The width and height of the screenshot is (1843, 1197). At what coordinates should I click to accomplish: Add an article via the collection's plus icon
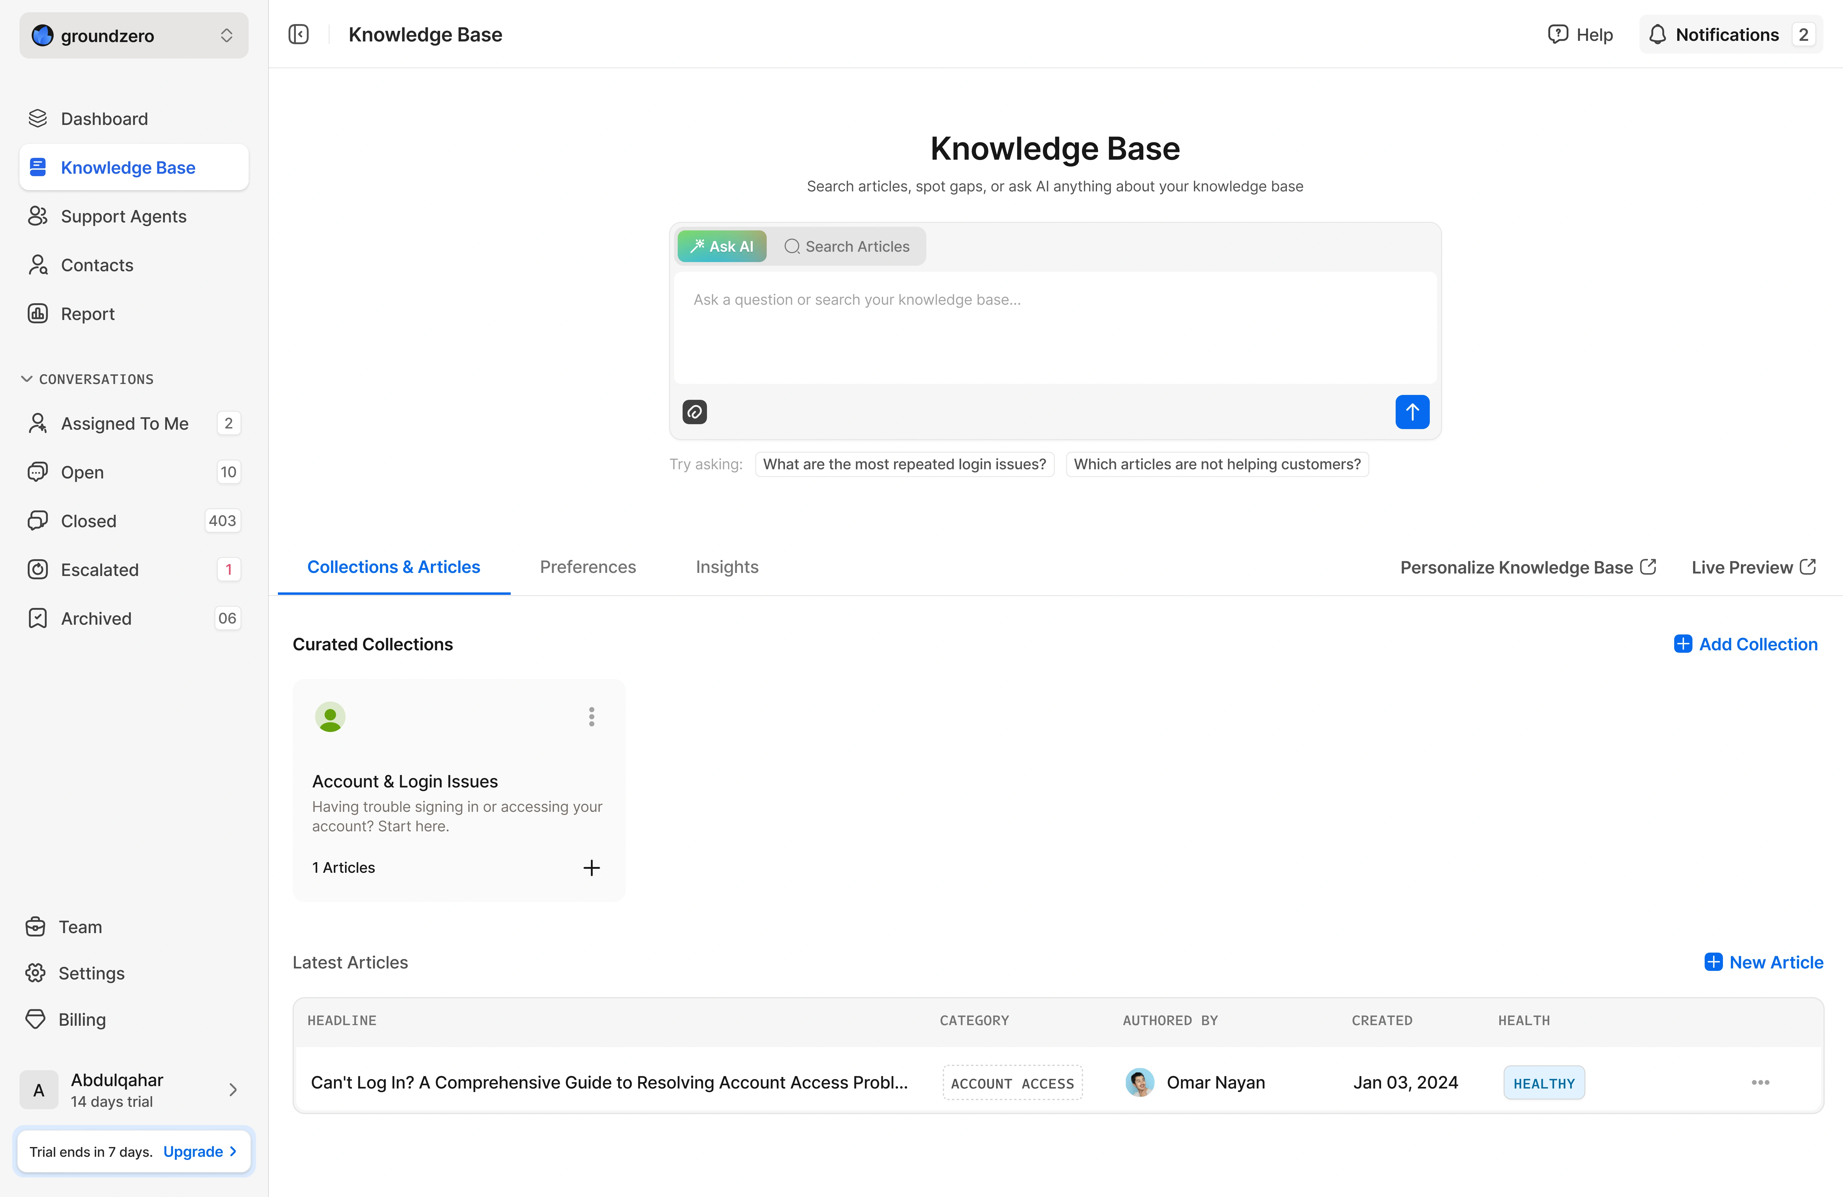591,867
